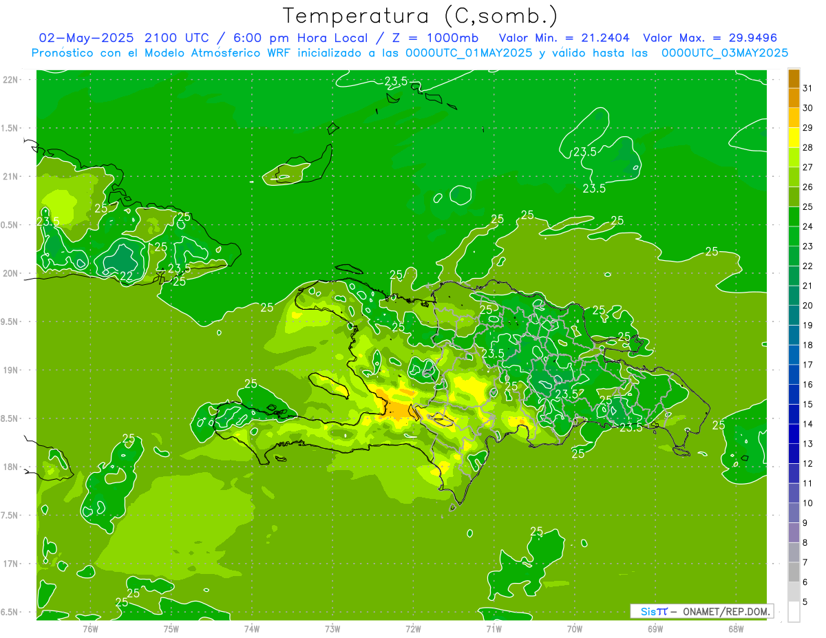Screen dimensions: 826x638
Task: Click the yellow swatch between 28 and 29
Action: click(x=794, y=138)
